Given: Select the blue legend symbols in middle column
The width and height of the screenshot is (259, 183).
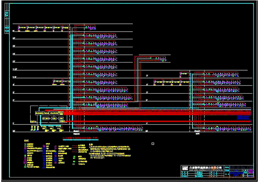Looking at the screenshot, I should [48, 155].
